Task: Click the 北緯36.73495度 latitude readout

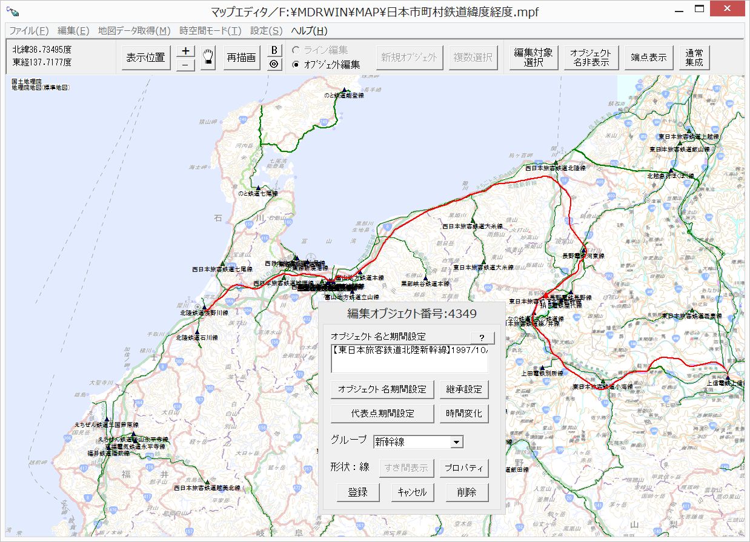Action: point(42,50)
